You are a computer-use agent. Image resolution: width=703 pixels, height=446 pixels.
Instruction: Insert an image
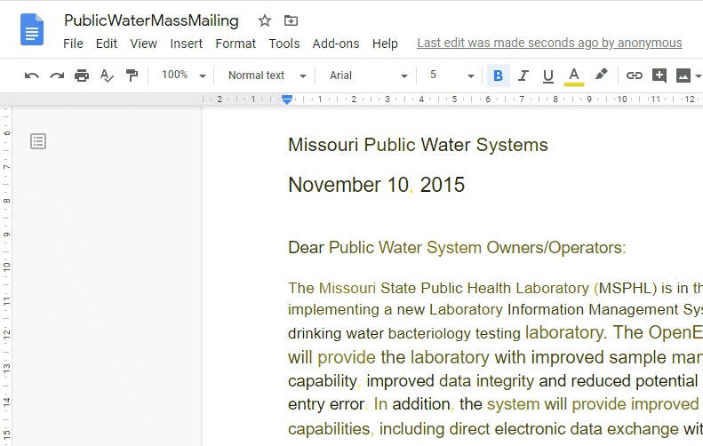pyautogui.click(x=683, y=76)
